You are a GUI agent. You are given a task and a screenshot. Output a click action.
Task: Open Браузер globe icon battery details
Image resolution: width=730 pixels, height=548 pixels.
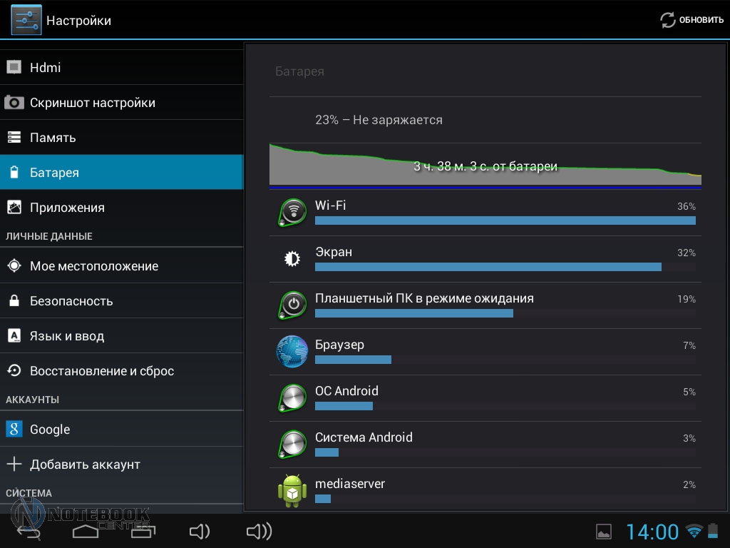[292, 352]
